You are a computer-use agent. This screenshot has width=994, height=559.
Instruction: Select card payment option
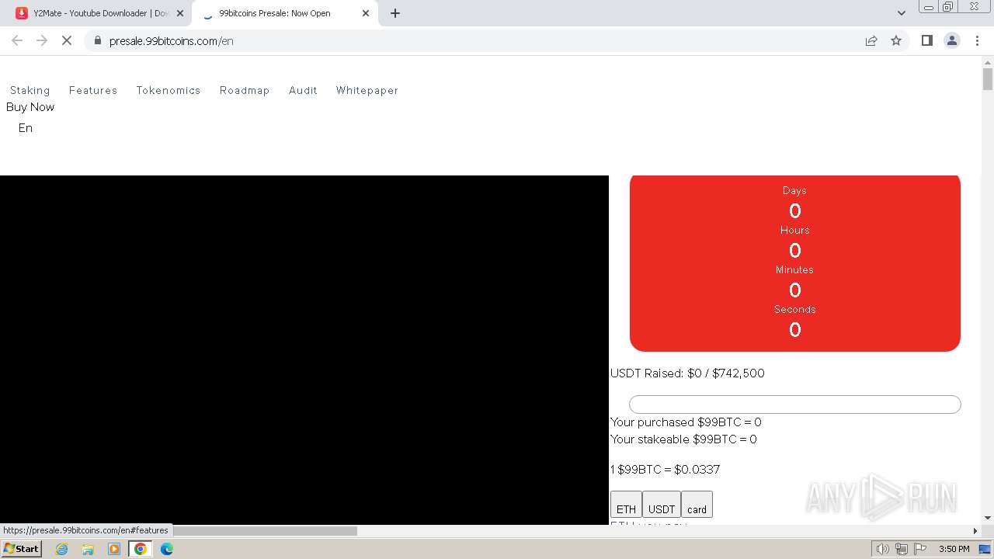point(697,505)
